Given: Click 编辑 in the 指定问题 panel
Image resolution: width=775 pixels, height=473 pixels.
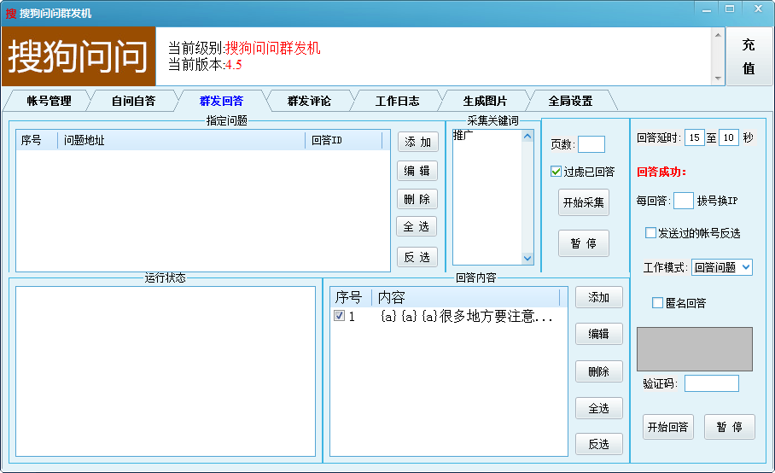Looking at the screenshot, I should pyautogui.click(x=417, y=171).
